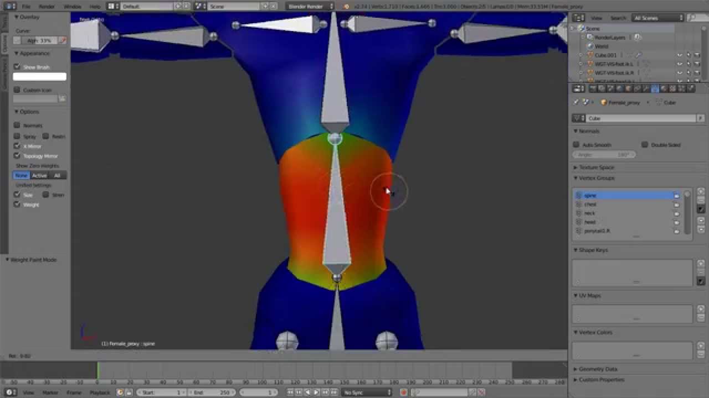709x398 pixels.
Task: Click the screen layout icon beside Default
Action: (112, 6)
